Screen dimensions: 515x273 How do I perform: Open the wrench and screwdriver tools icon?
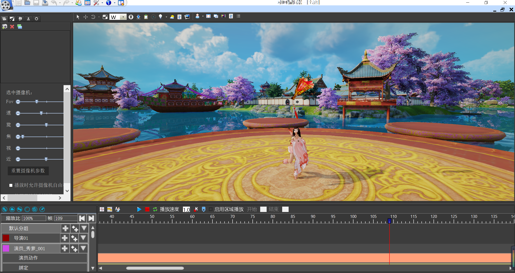(96, 3)
